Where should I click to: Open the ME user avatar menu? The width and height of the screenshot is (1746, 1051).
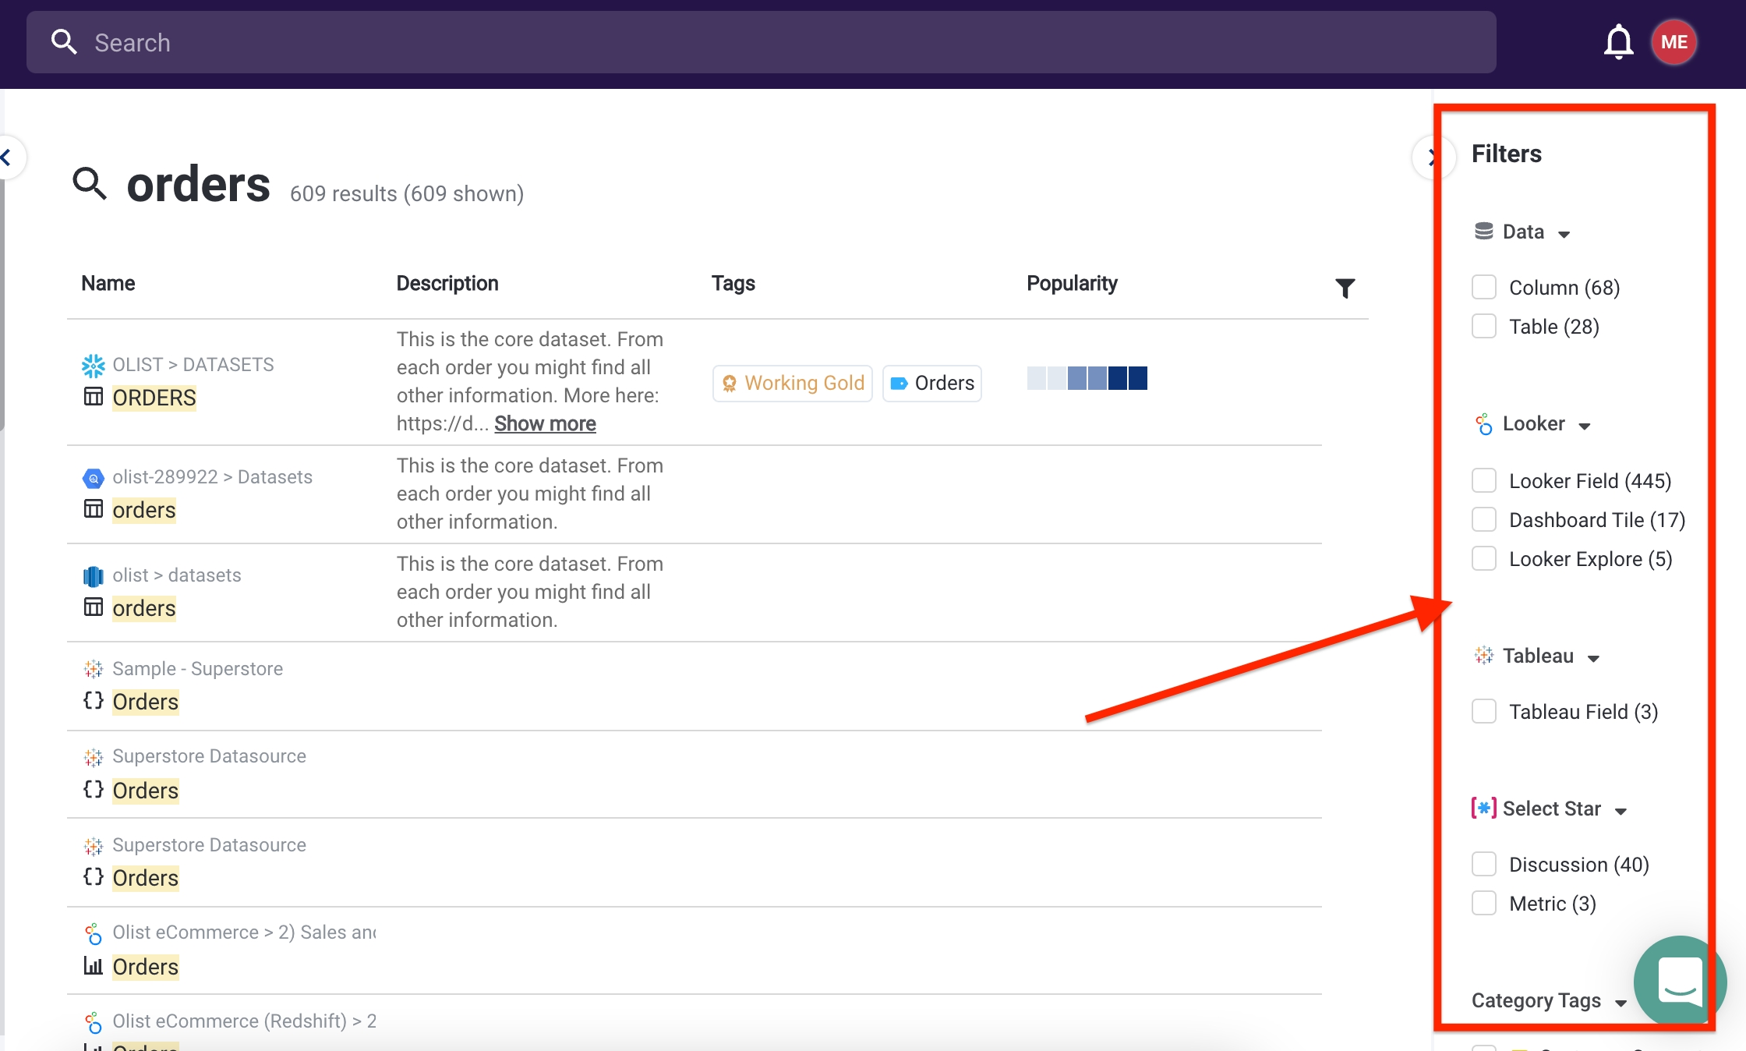(1674, 42)
